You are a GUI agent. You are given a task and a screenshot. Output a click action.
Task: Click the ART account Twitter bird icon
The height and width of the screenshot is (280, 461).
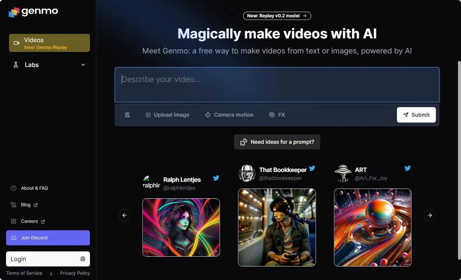pyautogui.click(x=408, y=168)
